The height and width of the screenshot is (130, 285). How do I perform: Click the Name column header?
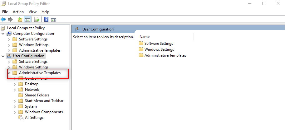[x=145, y=37]
